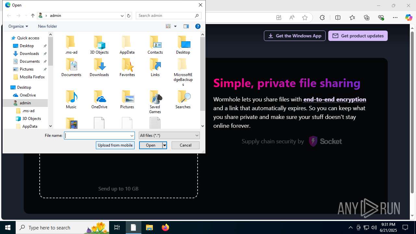Viewport: 416px width, 234px height.
Task: Select admin in navigation tree
Action: (x=25, y=103)
